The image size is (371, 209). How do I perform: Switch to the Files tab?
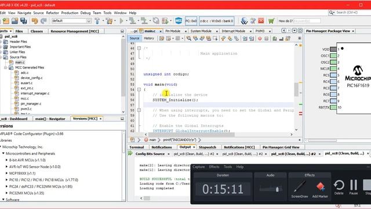click(x=19, y=31)
